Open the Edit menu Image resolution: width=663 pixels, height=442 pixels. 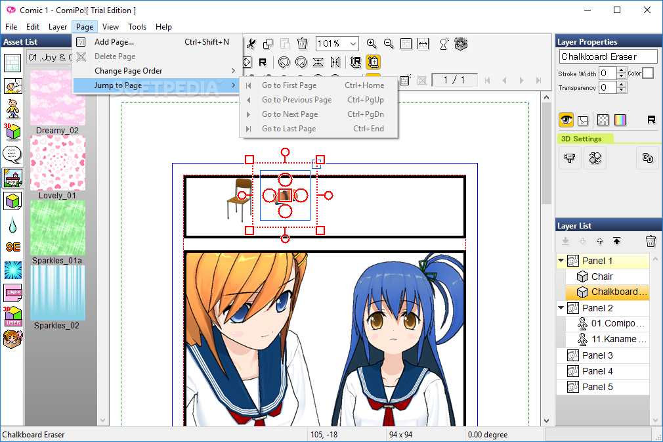[33, 27]
